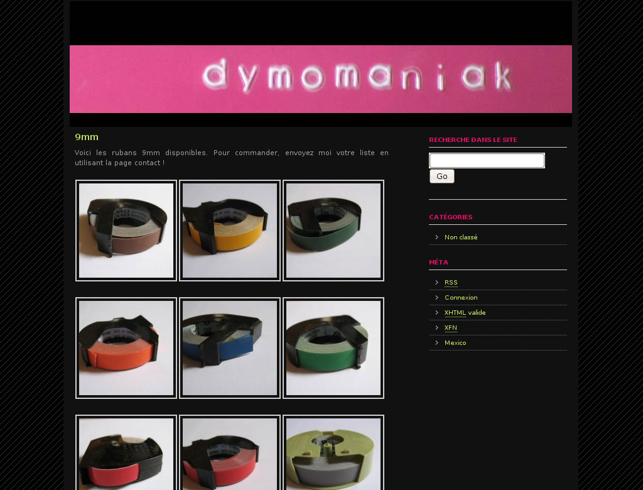This screenshot has width=643, height=490.
Task: Click the RECHERCHE DANS LE SITE heading
Action: pos(473,140)
